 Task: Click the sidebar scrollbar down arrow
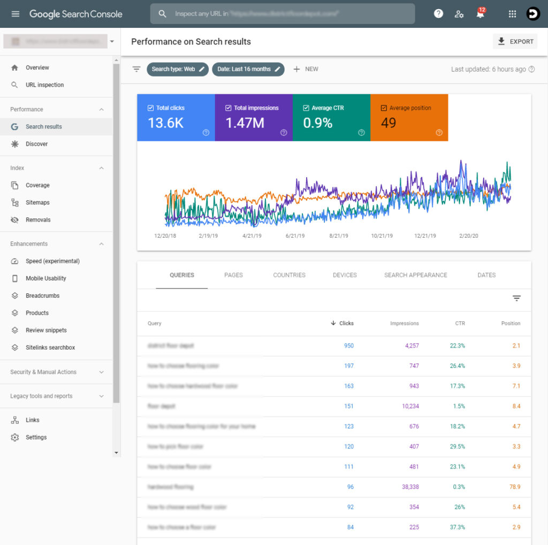coord(116,453)
